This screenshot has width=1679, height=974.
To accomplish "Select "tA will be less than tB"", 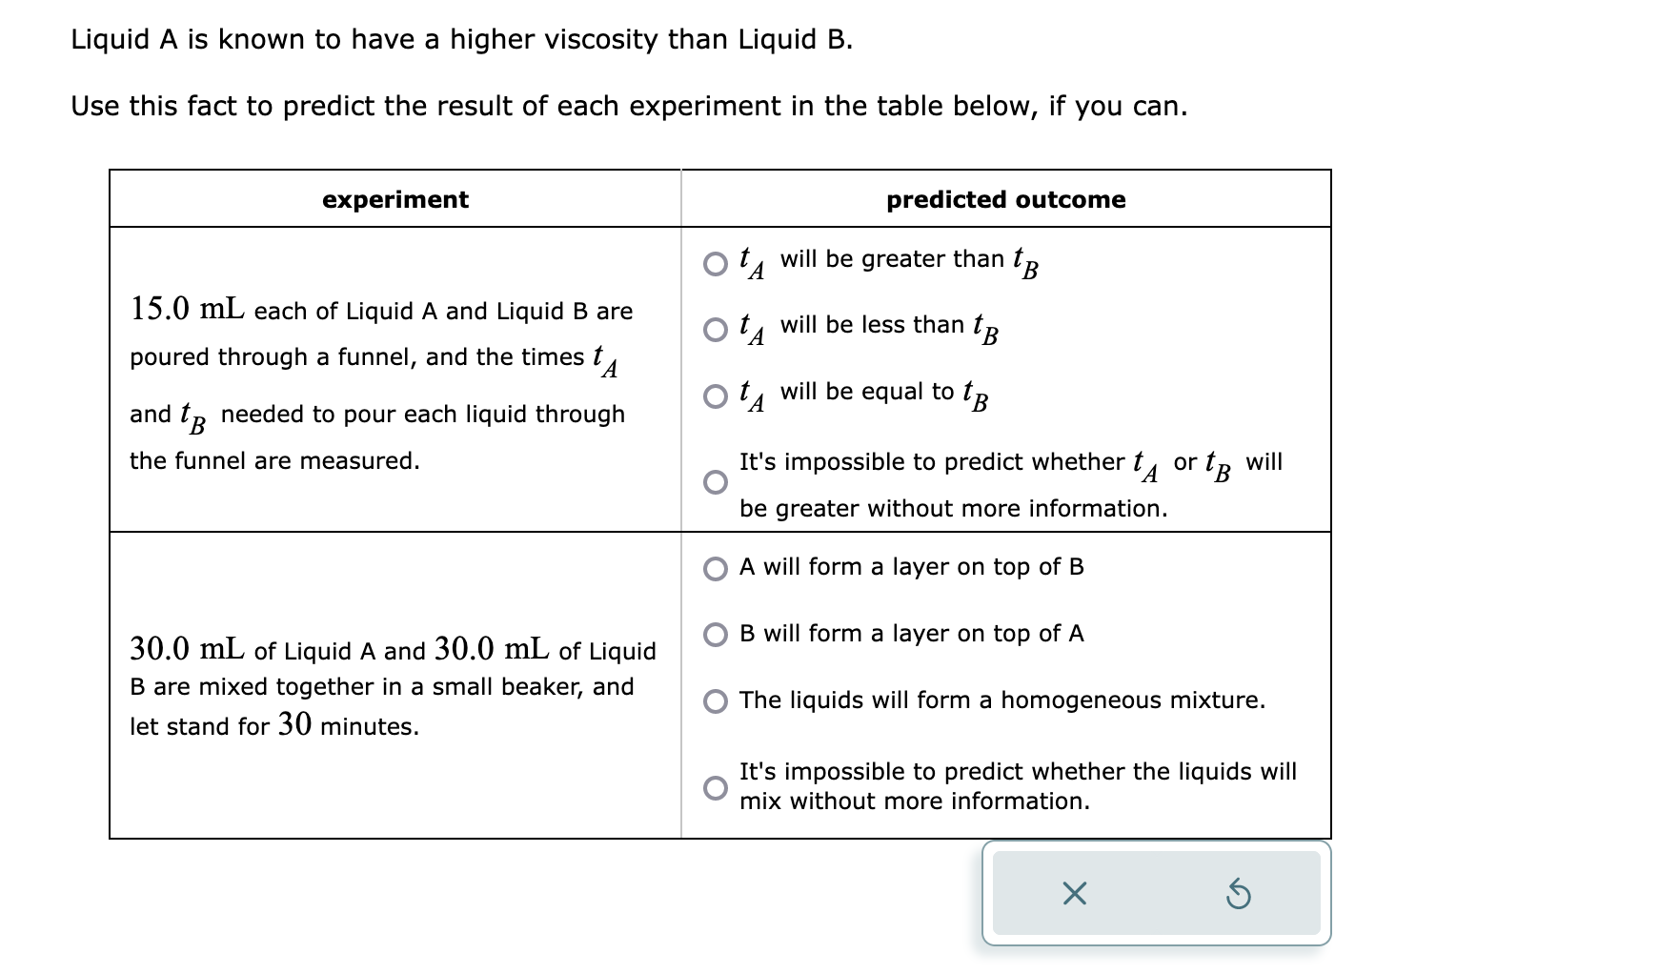I will click(715, 327).
